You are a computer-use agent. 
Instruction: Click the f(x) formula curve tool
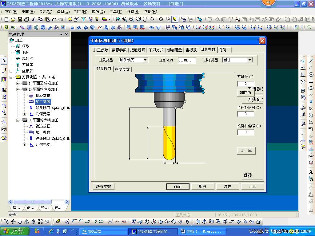311,108
